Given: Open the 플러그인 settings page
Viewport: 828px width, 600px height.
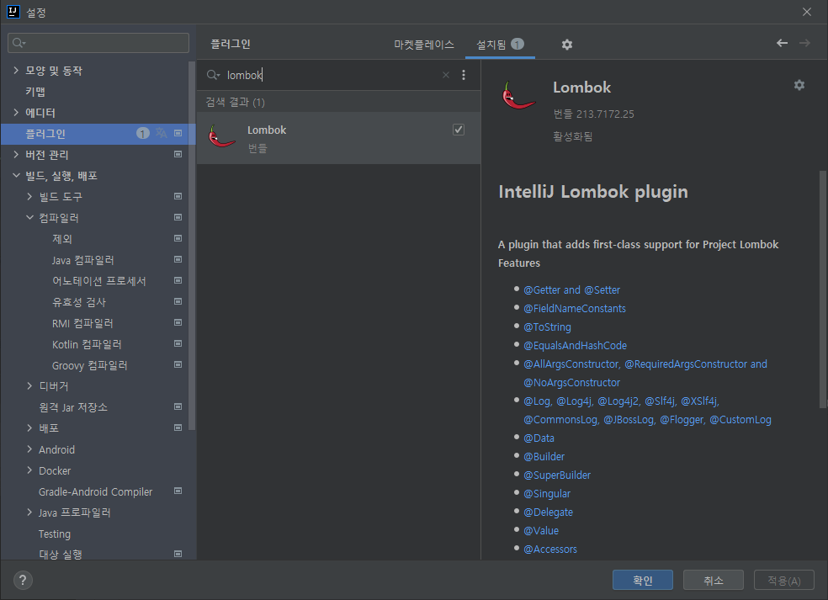Looking at the screenshot, I should tap(98, 134).
